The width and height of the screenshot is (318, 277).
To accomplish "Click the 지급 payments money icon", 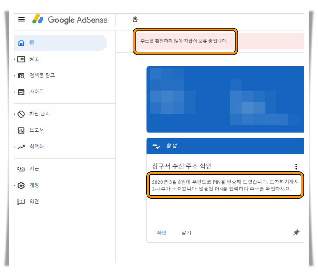I will (21, 169).
